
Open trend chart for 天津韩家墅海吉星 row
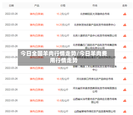124,57
